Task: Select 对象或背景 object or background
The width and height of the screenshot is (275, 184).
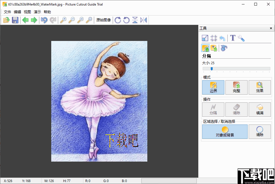Action: 225,132
